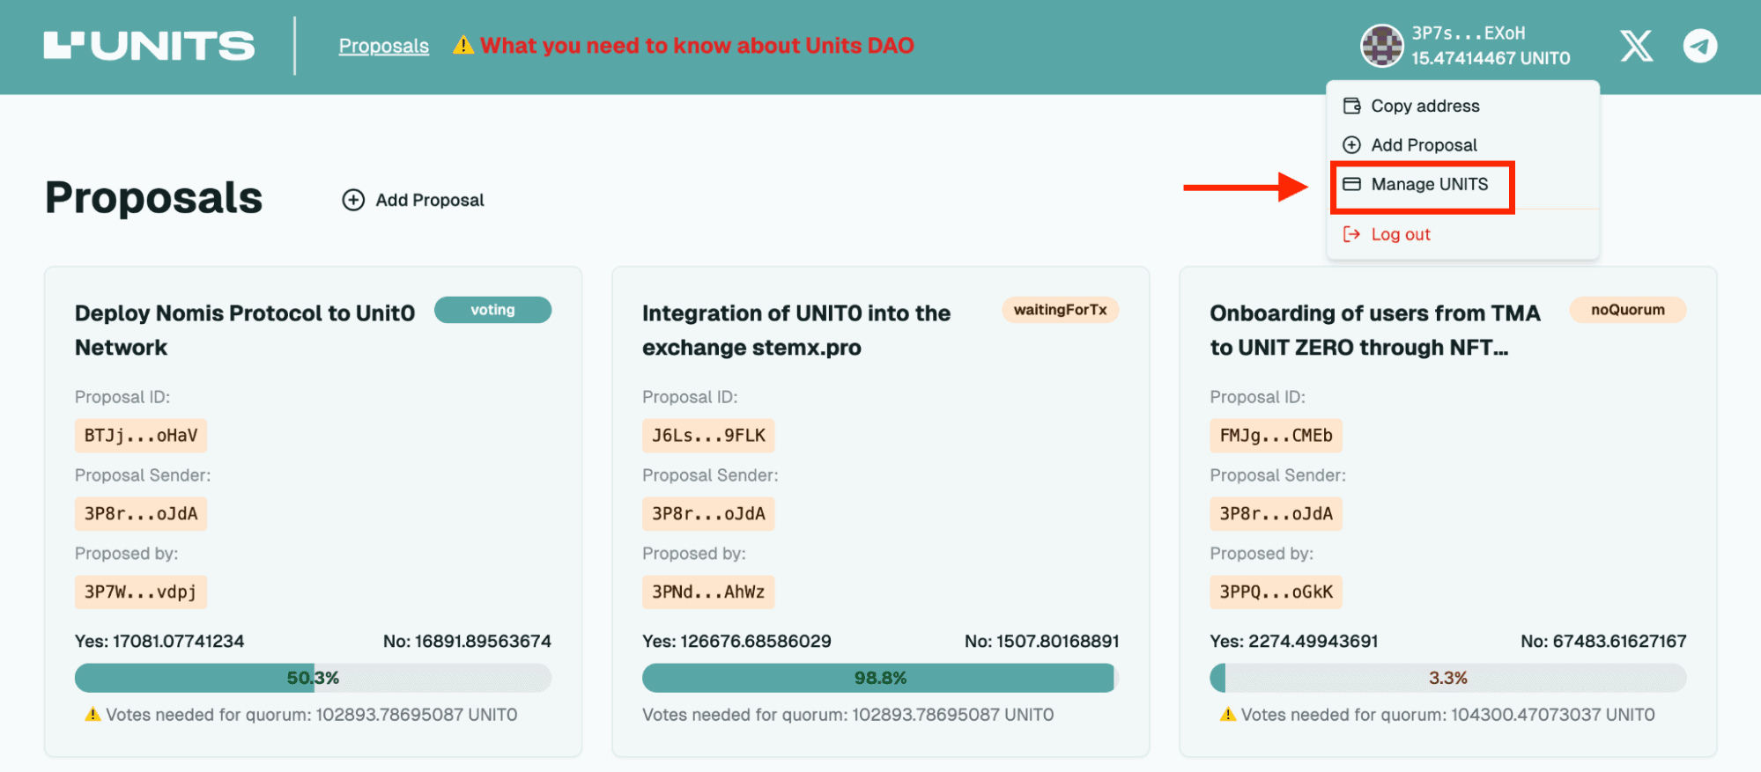Click sender address 3P8r...oJdA on Nomis card
Viewport: 1761px width, 772px height.
[x=141, y=514]
